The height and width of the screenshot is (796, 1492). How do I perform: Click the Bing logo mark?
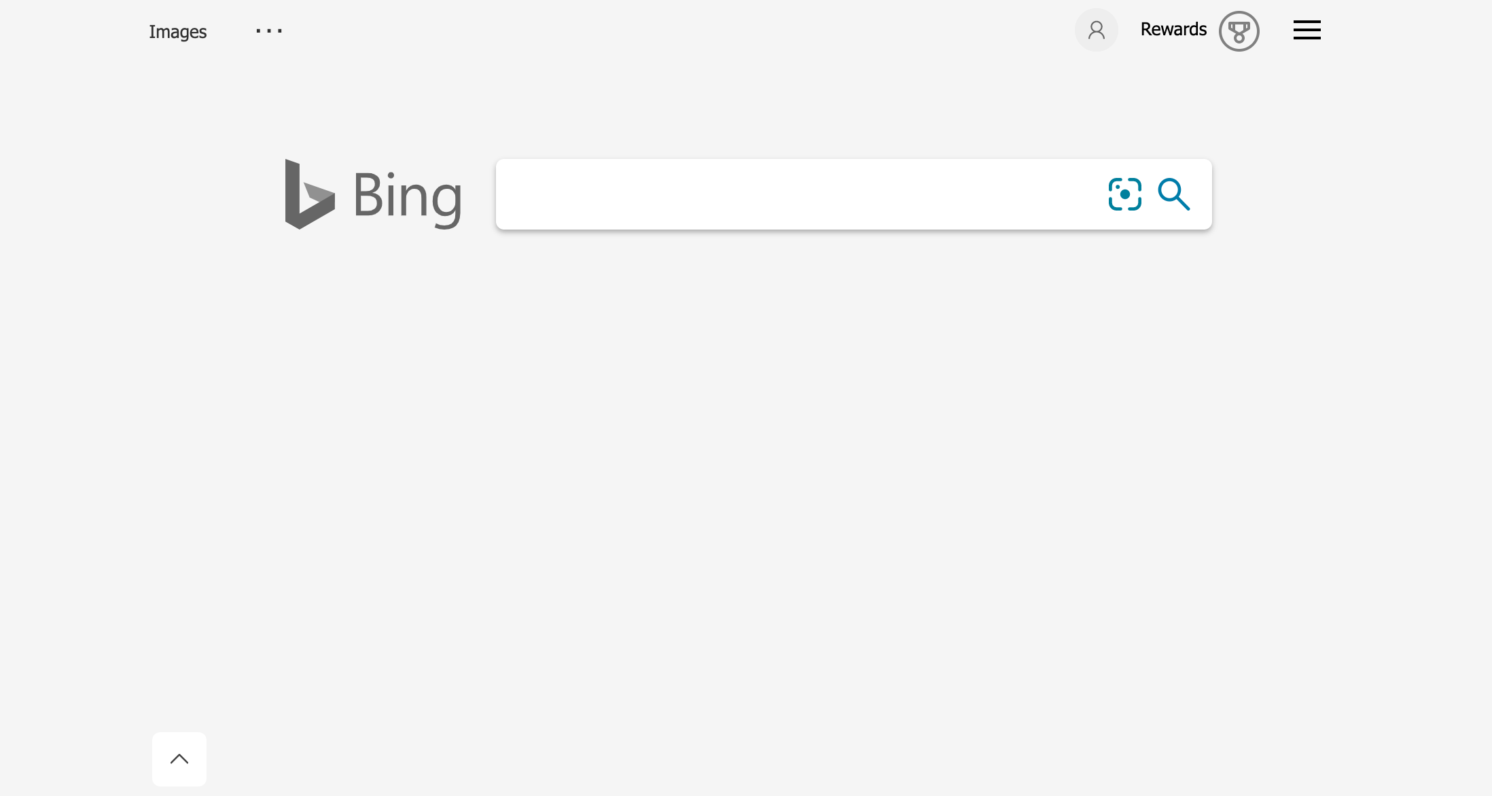(309, 194)
